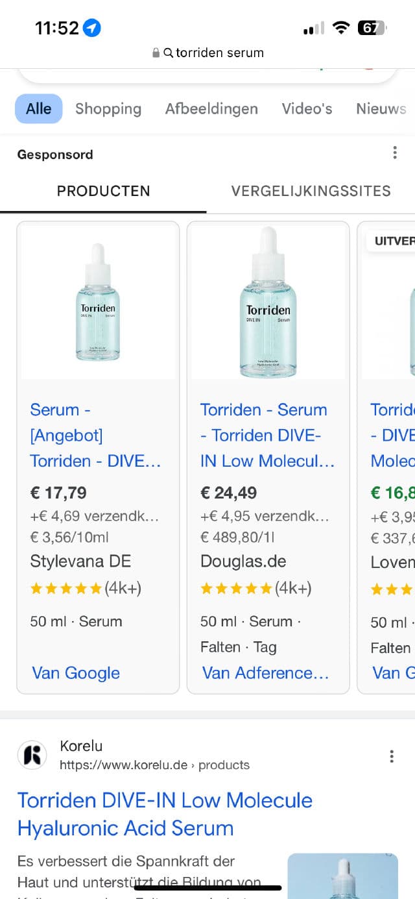The height and width of the screenshot is (899, 415).
Task: Select the PRODUCTEN tab
Action: point(104,191)
